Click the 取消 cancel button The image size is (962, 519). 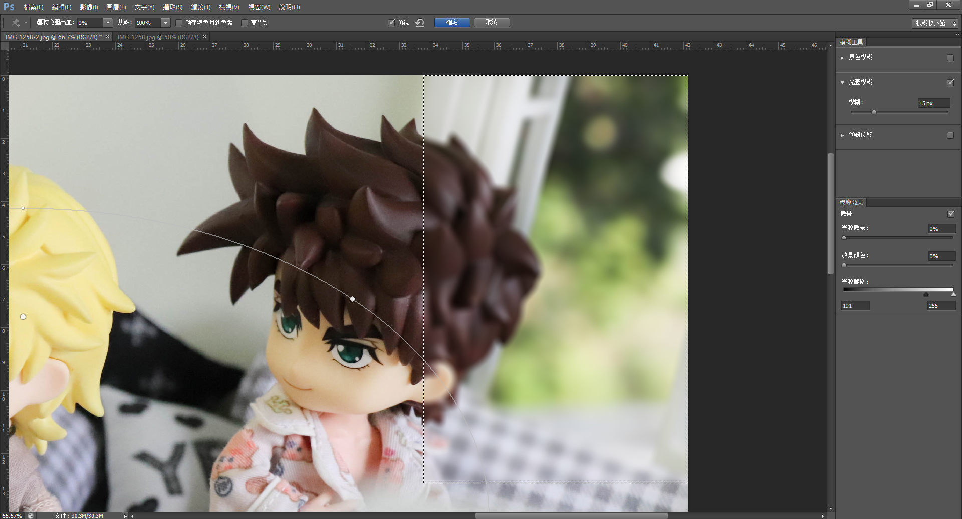pos(492,22)
